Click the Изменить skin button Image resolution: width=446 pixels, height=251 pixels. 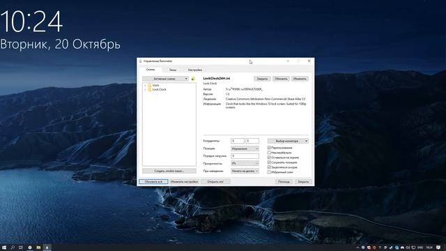click(300, 79)
